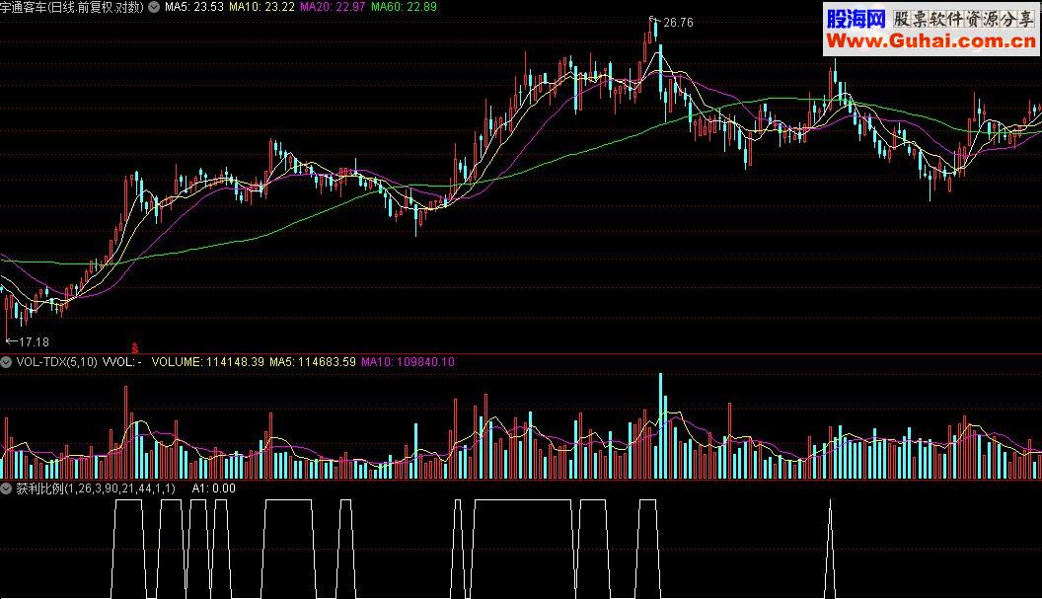Open the 获利比例 indicator dropdown arrow
This screenshot has width=1042, height=599.
click(6, 488)
